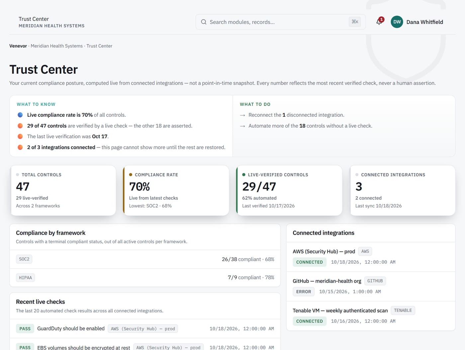Image resolution: width=465 pixels, height=350 pixels.
Task: Click Reconnect the 1 disconnected integration
Action: pos(296,115)
